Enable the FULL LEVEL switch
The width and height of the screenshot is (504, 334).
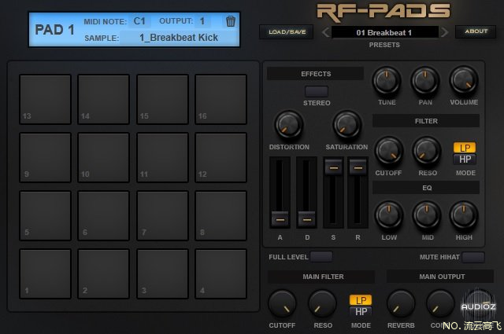tap(321, 257)
